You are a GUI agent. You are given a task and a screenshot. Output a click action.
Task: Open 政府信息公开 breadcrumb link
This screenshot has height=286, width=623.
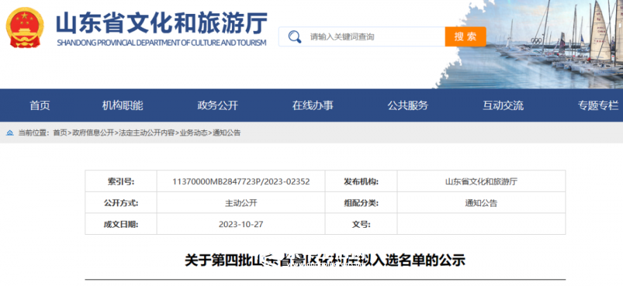point(93,133)
